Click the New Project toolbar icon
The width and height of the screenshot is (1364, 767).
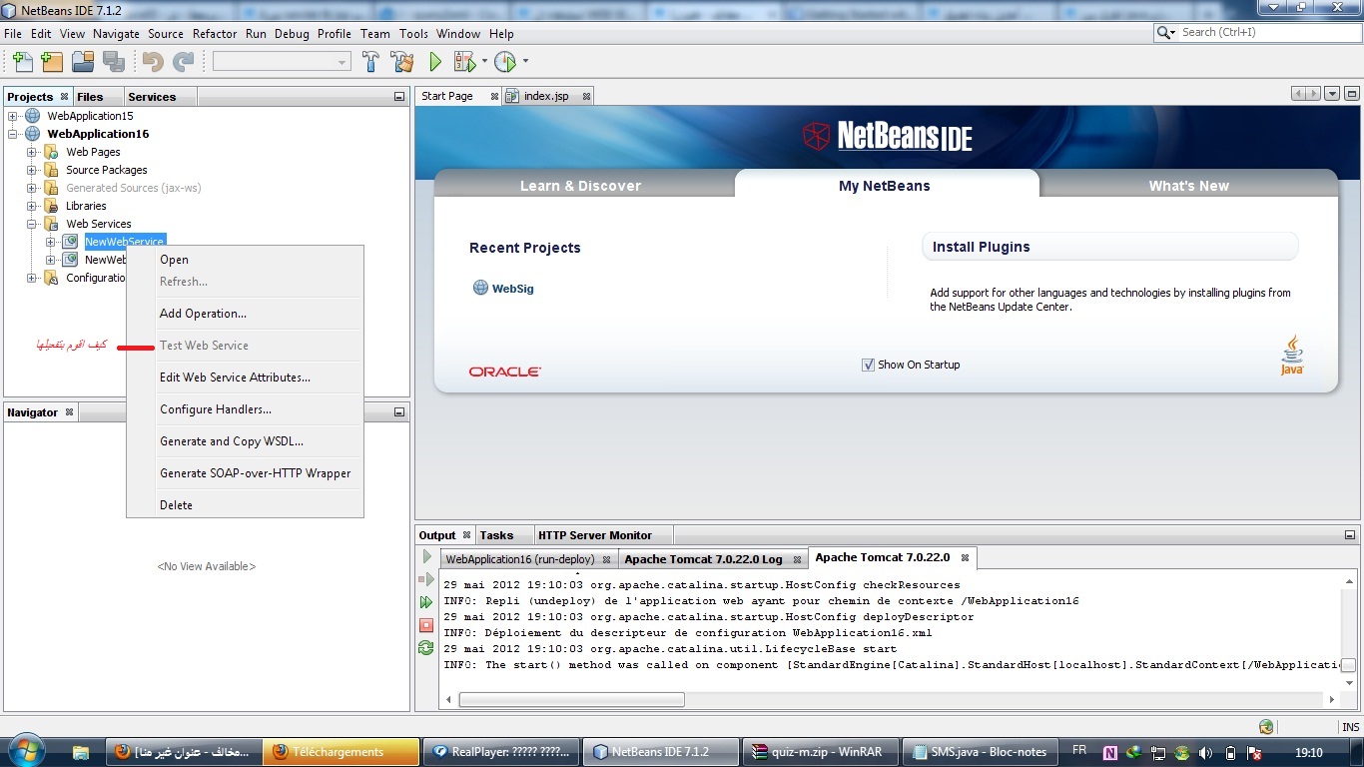(x=52, y=62)
